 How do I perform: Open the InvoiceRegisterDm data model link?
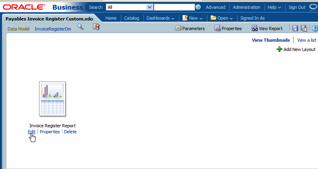53,29
